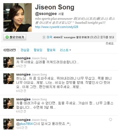The height and width of the screenshot is (130, 118).
Task: Open the 팔로잉 tab
Action: coord(38,50)
